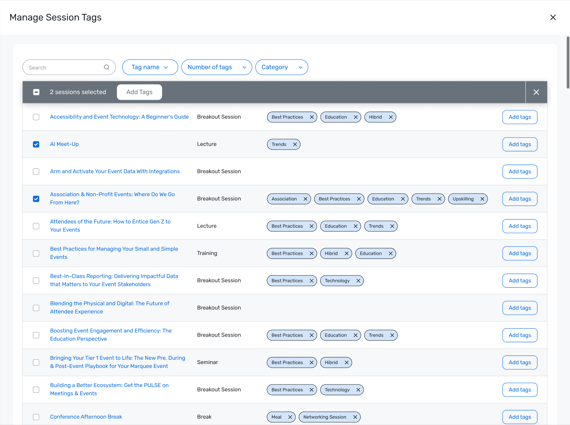Remove Education tag from Accessibility session
Image resolution: width=570 pixels, height=425 pixels.
click(355, 117)
